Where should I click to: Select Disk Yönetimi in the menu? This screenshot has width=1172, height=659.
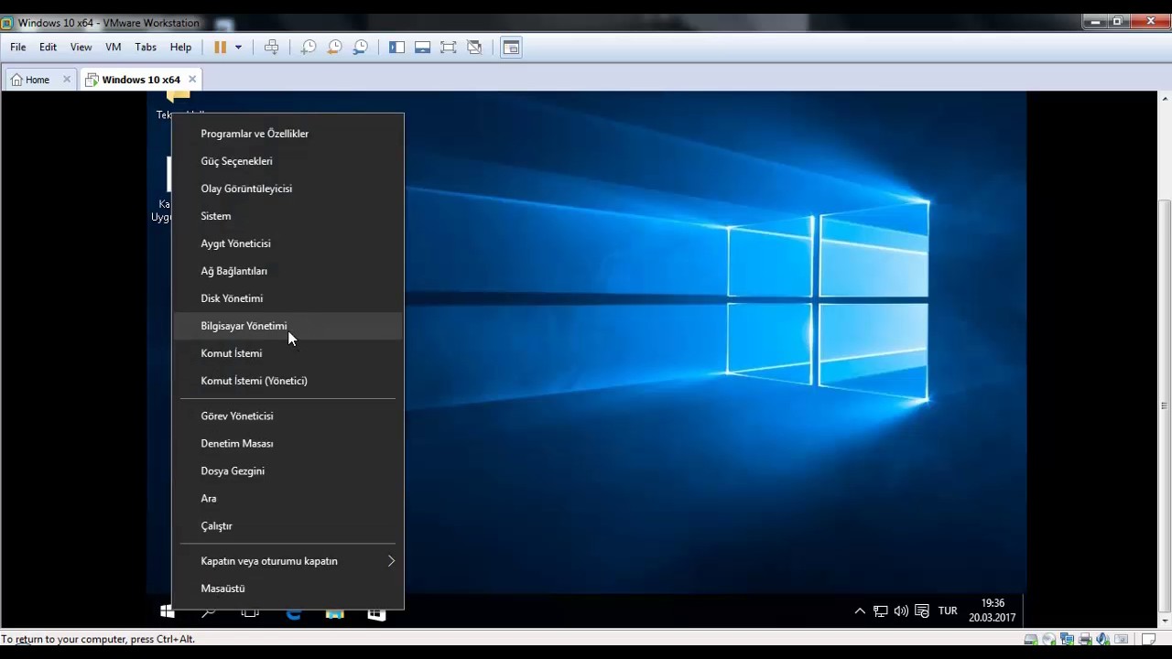[x=288, y=298]
